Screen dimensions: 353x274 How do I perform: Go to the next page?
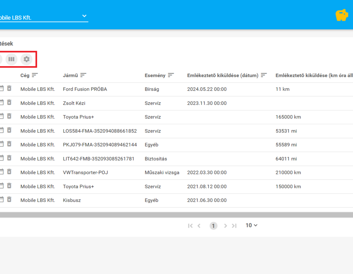click(226, 226)
